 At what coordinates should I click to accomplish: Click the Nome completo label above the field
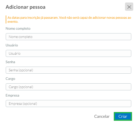coord(18,29)
